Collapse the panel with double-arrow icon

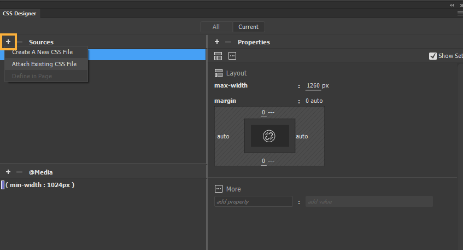pos(452,4)
